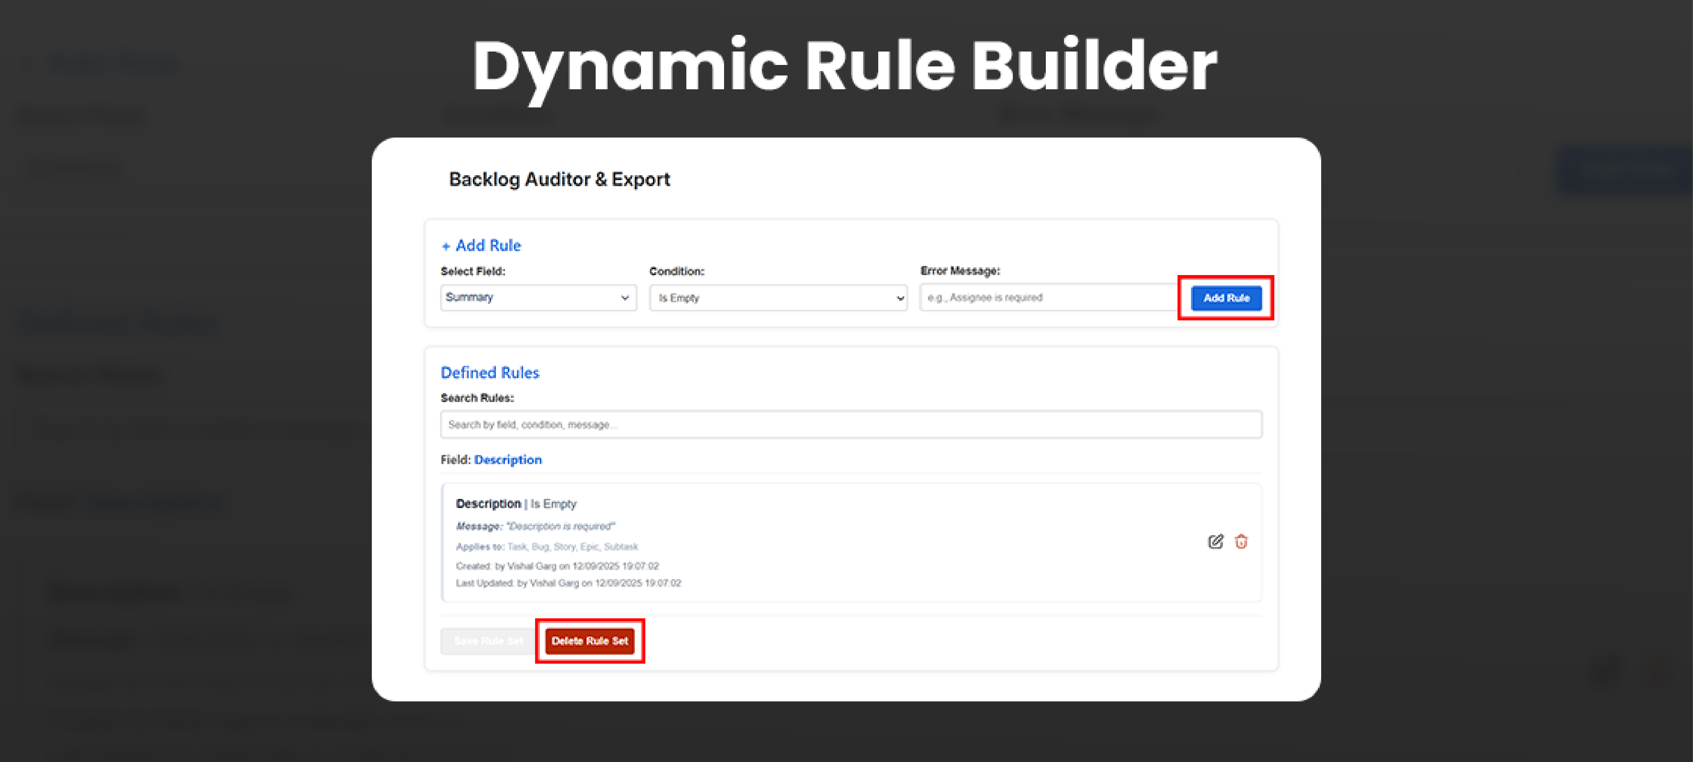
Task: Click the Defined Rules heading link
Action: click(490, 372)
